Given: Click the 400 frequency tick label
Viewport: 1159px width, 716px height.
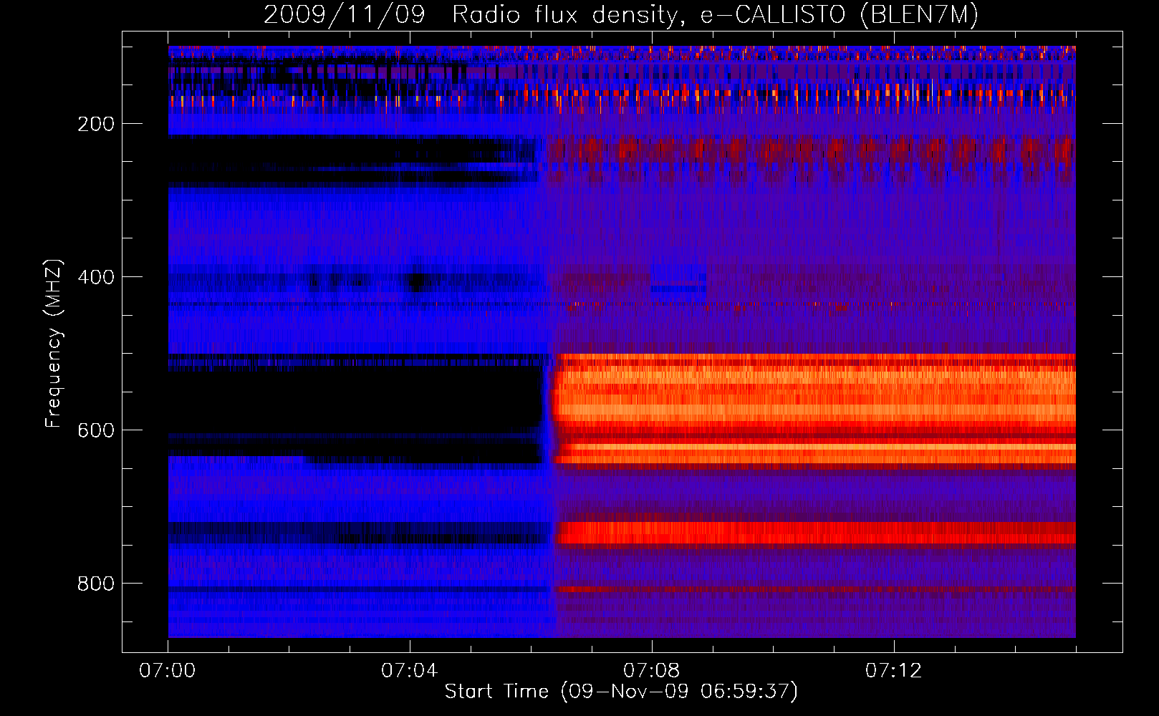Looking at the screenshot, I should [96, 277].
